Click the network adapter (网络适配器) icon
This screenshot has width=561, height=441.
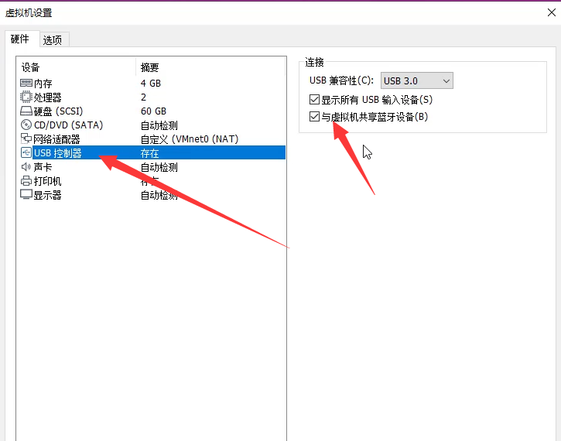click(x=26, y=139)
